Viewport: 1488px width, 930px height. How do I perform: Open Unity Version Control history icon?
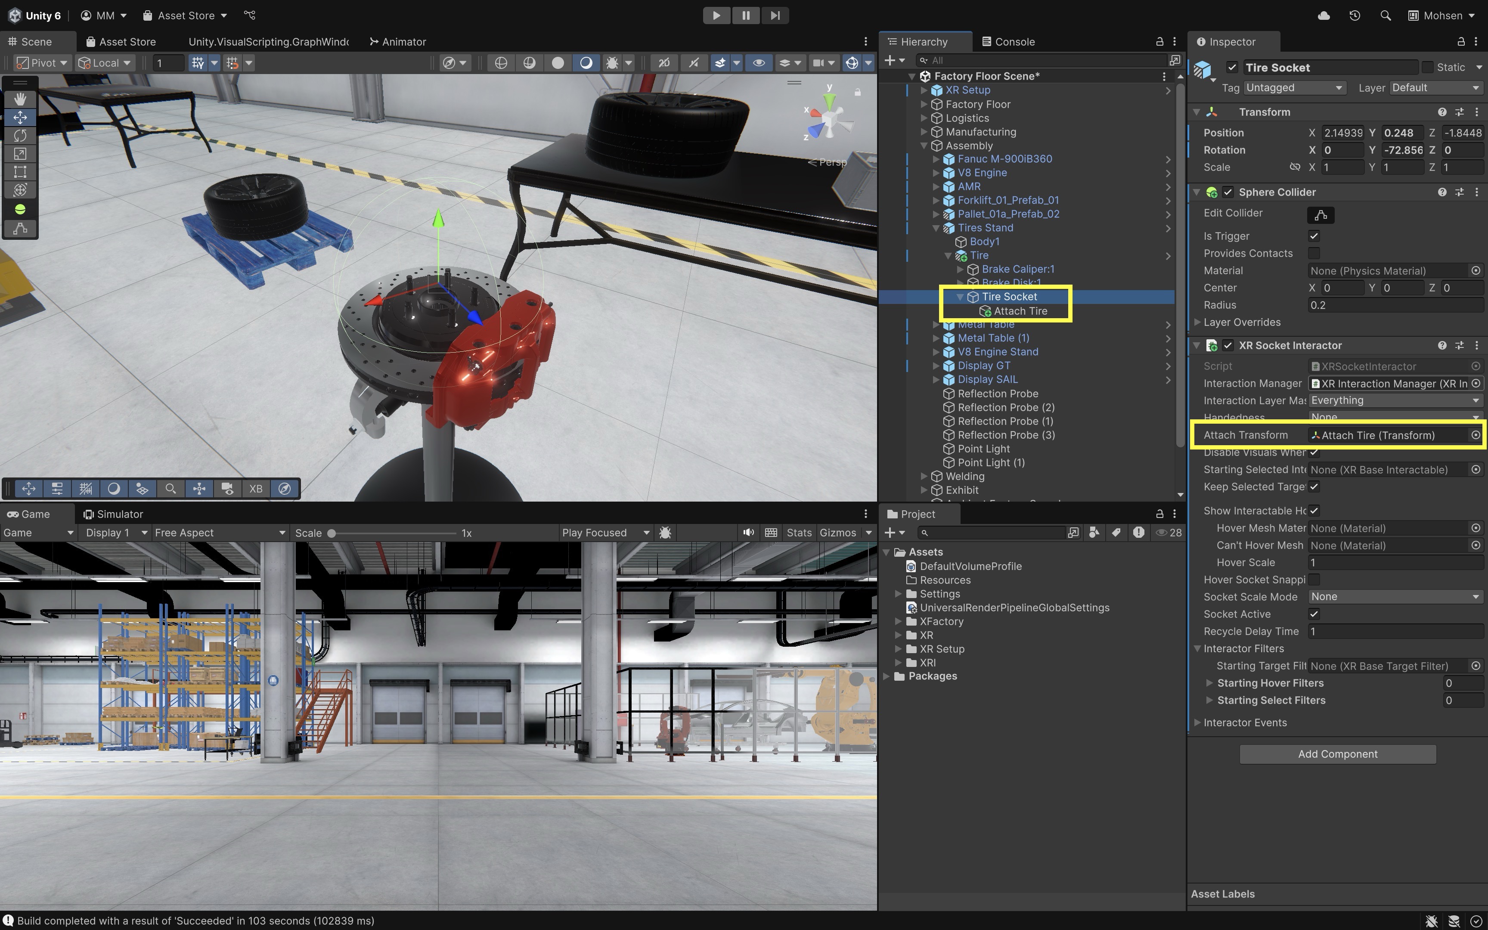pyautogui.click(x=1355, y=15)
